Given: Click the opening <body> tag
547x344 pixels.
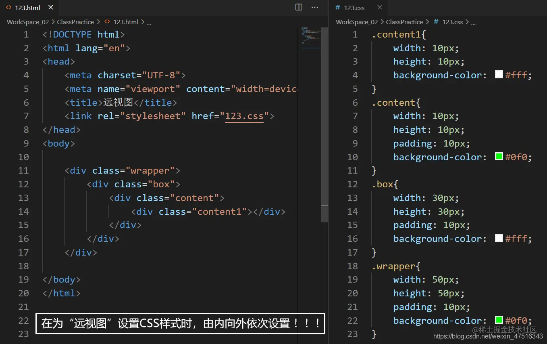Looking at the screenshot, I should [58, 143].
